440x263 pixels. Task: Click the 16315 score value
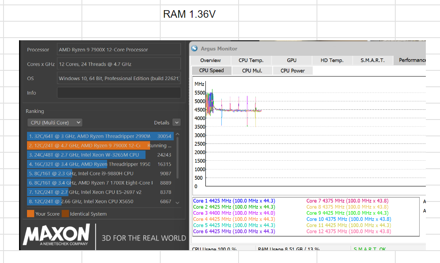tap(164, 164)
